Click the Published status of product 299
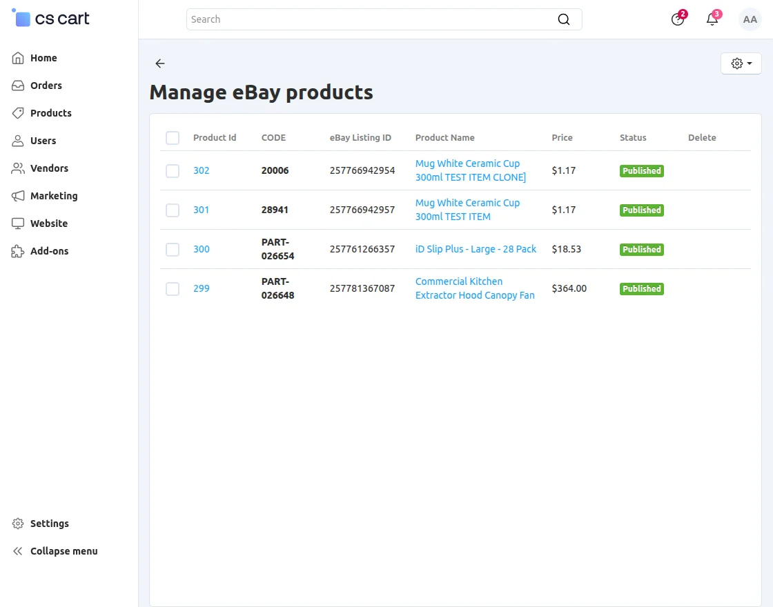The width and height of the screenshot is (773, 607). point(641,289)
